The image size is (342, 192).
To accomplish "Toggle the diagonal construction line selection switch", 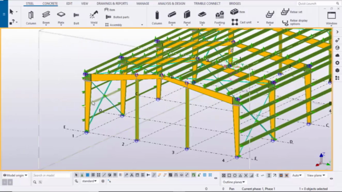I will [x=104, y=175].
